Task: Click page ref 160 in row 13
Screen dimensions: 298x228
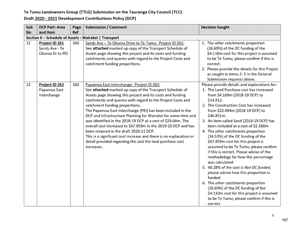Action: [76, 85]
